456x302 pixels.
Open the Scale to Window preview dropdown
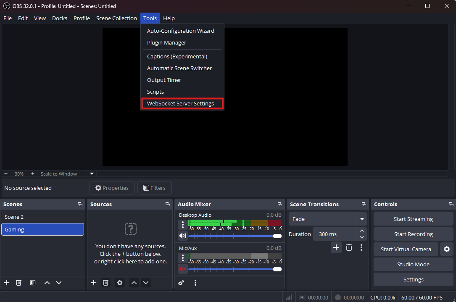pyautogui.click(x=91, y=173)
